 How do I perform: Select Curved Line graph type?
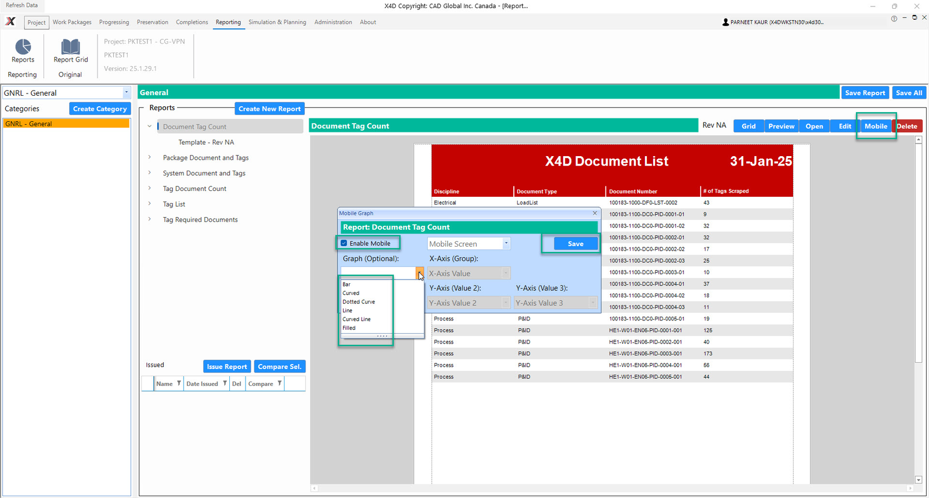tap(357, 319)
